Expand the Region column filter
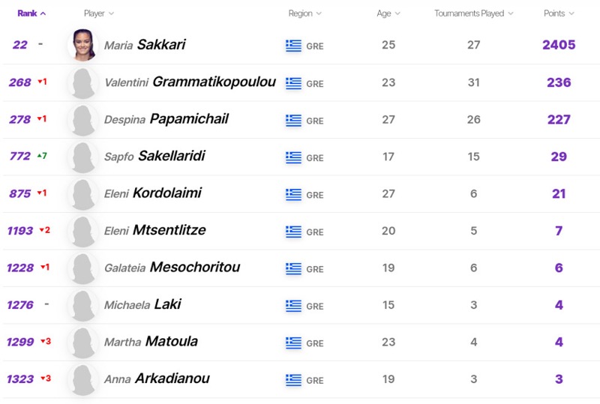Viewport: 600px width, 404px height. 304,13
